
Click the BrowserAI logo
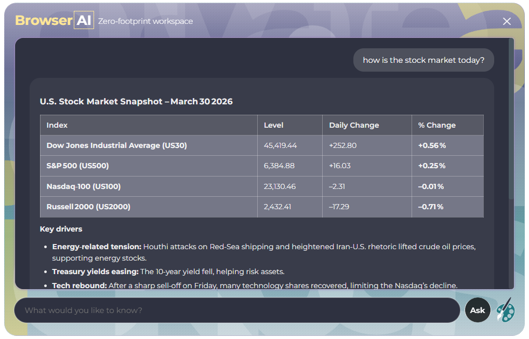click(x=54, y=21)
